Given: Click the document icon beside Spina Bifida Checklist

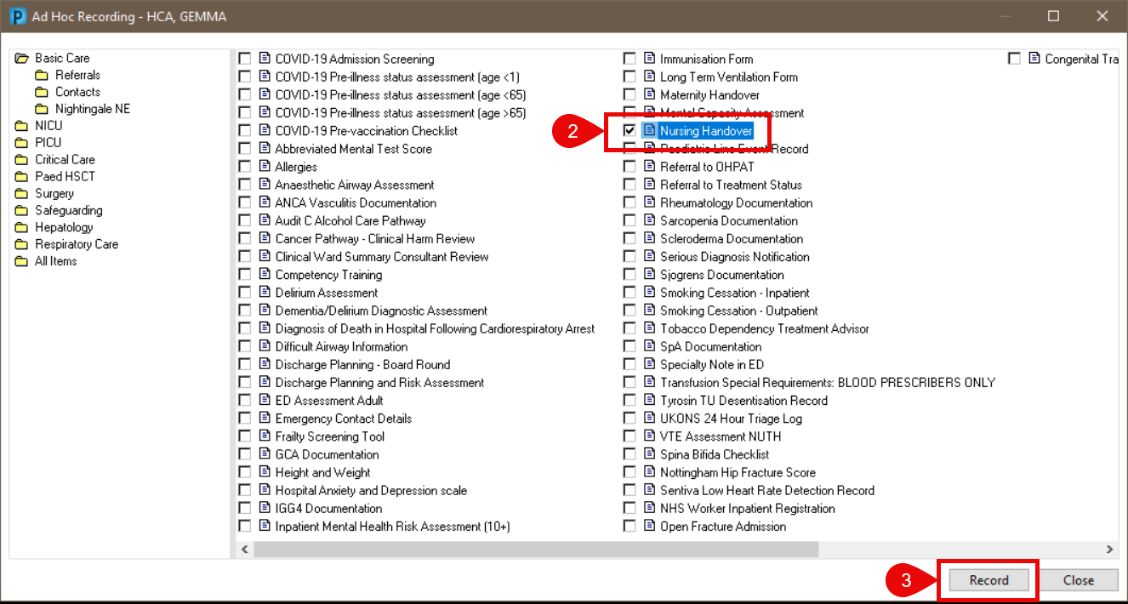Looking at the screenshot, I should [x=650, y=455].
